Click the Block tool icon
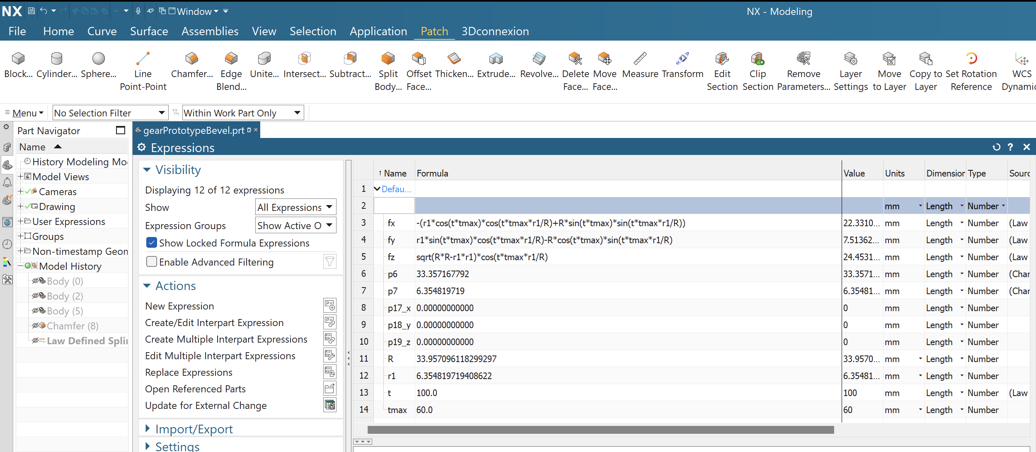 tap(18, 59)
